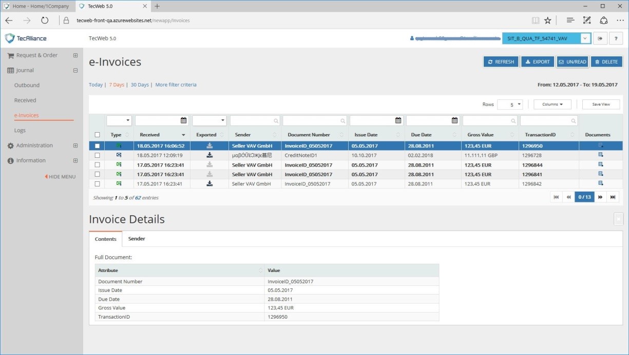Go to the next page of entries

tap(600, 197)
